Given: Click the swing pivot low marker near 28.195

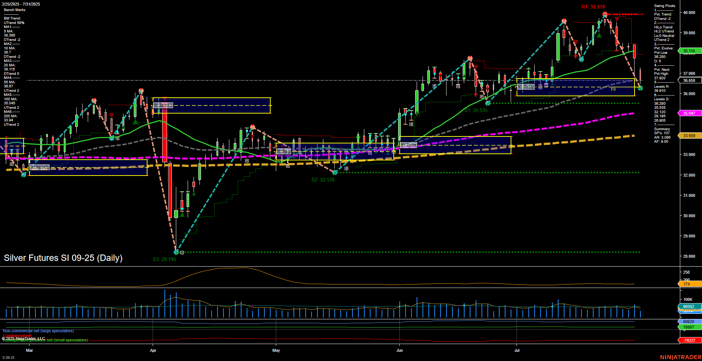Looking at the screenshot, I should tap(176, 252).
